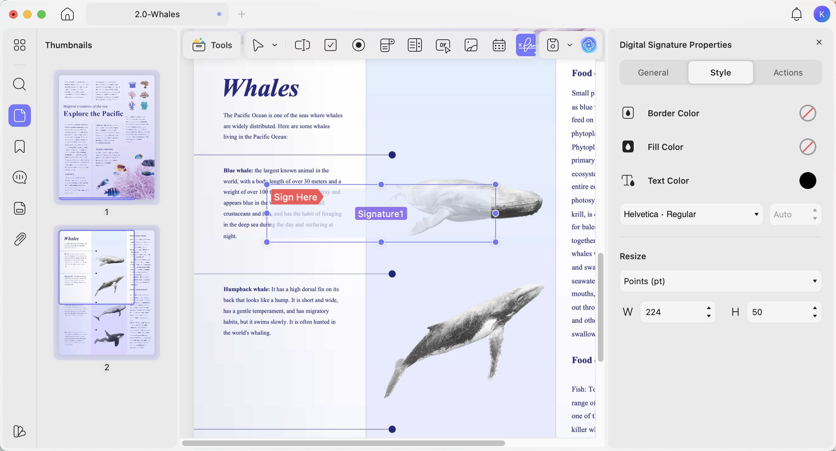This screenshot has width=836, height=451.
Task: Select the Thumbnails panel icon
Action: point(19,116)
